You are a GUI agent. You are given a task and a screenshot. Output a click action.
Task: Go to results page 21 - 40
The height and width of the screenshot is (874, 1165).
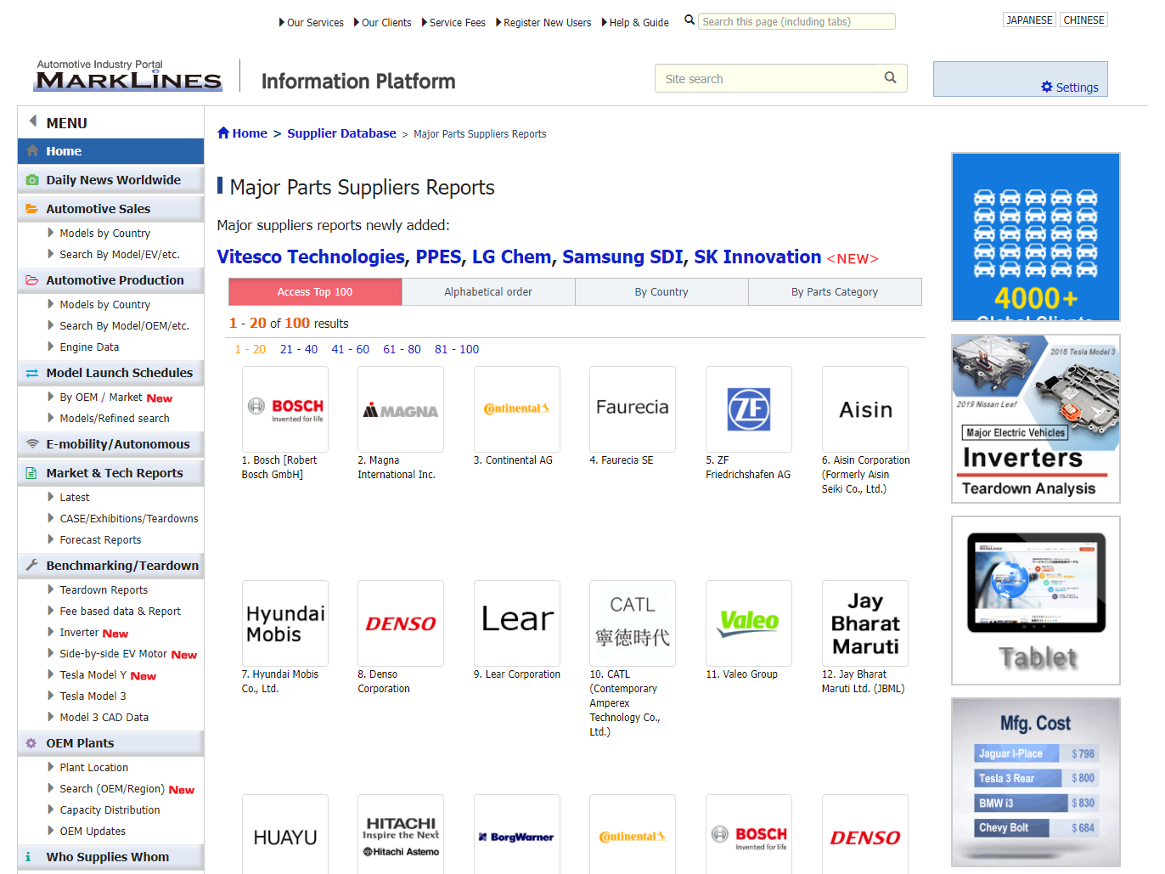coord(299,349)
